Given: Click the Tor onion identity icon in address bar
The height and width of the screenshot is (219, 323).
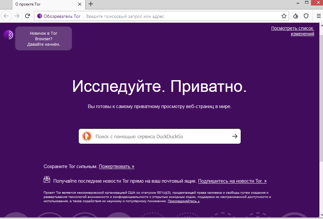Looking at the screenshot, I should (40, 16).
